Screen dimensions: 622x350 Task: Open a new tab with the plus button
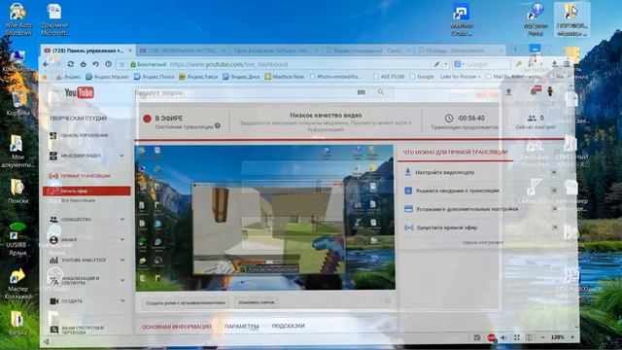[515, 50]
